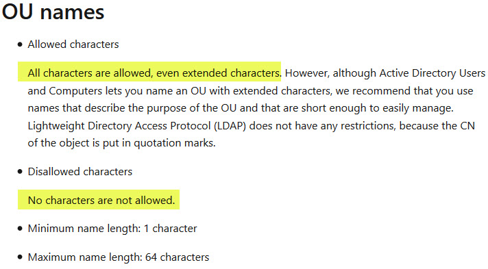The height and width of the screenshot is (269, 488).
Task: Click the "OU names" heading
Action: [53, 12]
